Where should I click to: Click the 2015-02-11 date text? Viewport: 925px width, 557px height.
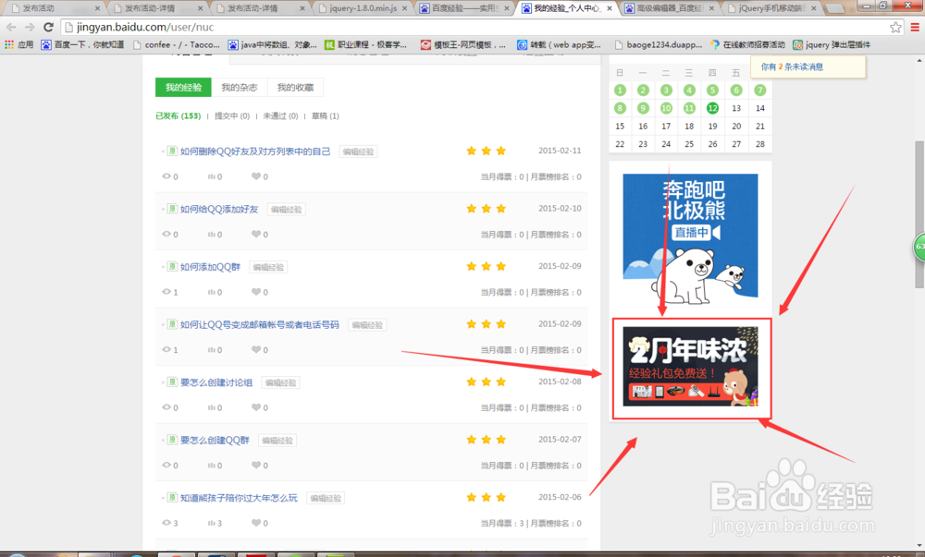point(560,151)
